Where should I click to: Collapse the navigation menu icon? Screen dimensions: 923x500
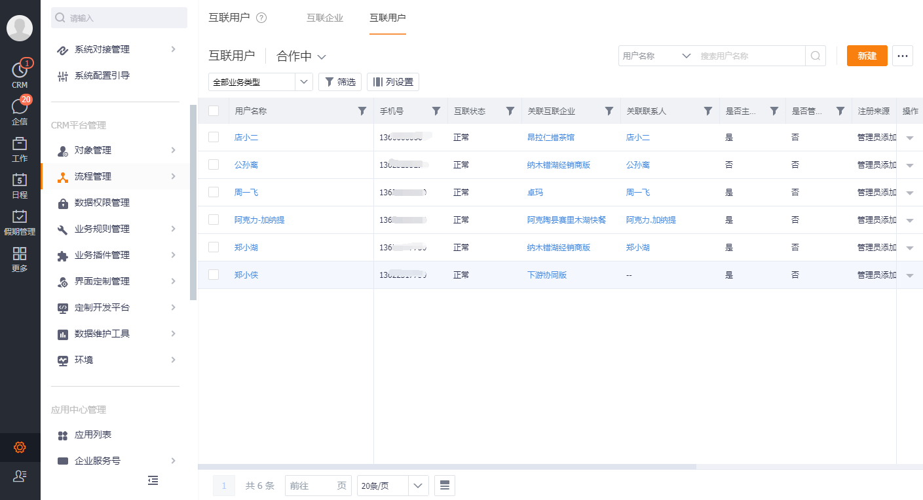(153, 480)
